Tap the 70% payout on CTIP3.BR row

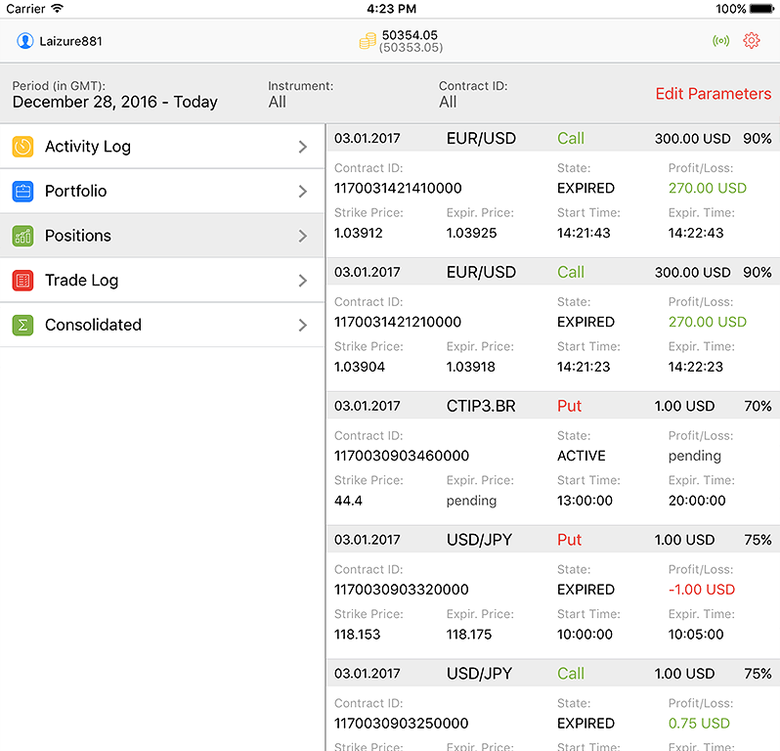click(x=758, y=406)
